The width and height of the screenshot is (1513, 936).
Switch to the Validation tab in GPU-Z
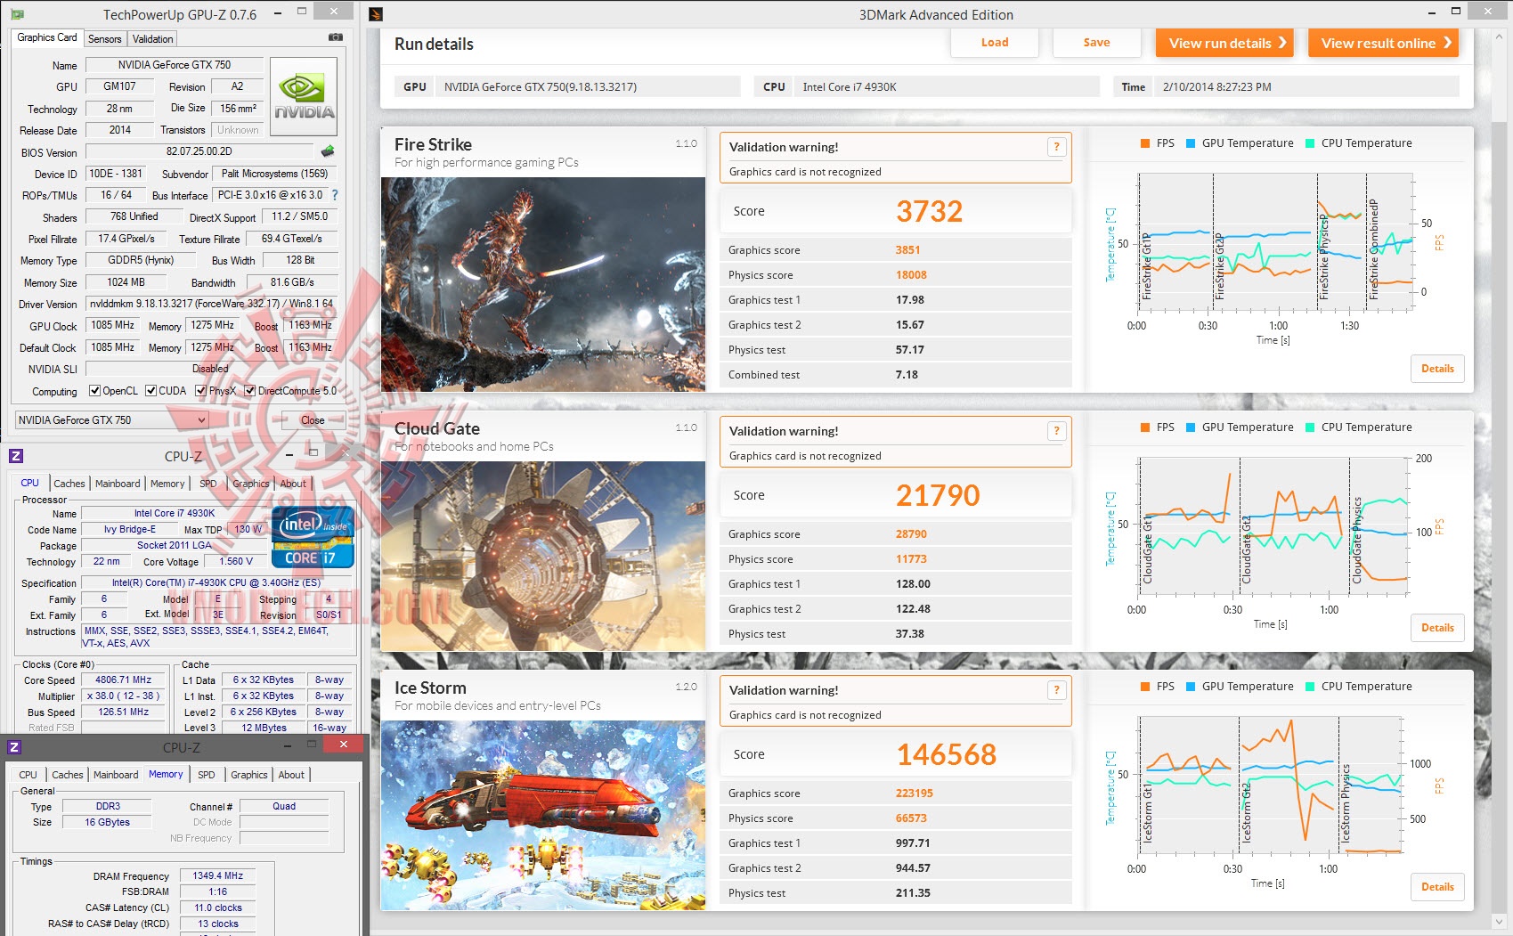coord(153,39)
